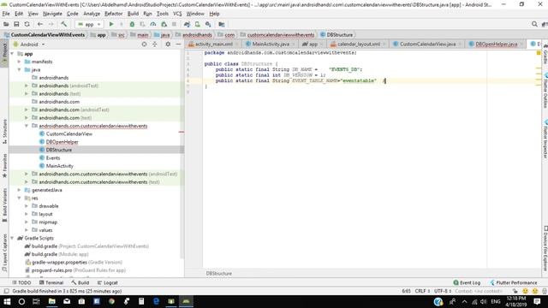Click the UTF-8 encoding status entry
The image size is (548, 308).
coord(443,291)
